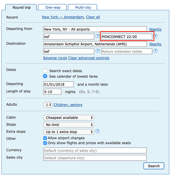Expand Extra stops dropdown menu
Viewport: 171px width, 177px height.
click(x=69, y=132)
